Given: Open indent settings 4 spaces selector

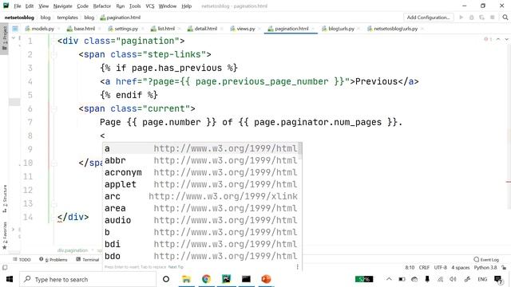Looking at the screenshot, I should tap(460, 268).
